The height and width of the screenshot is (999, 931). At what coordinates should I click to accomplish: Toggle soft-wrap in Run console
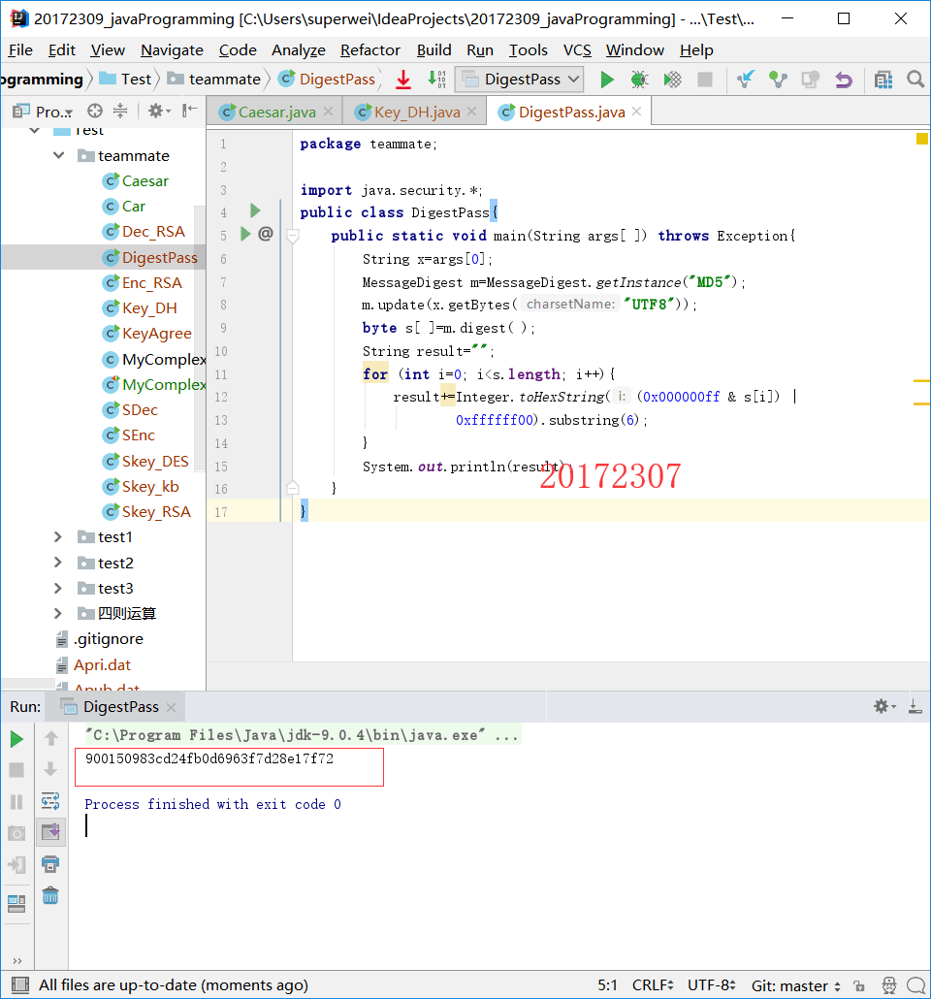click(50, 801)
